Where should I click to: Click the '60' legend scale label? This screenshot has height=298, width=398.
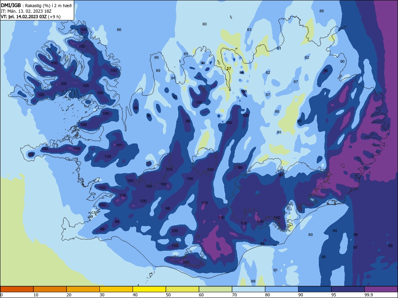pos(201,295)
